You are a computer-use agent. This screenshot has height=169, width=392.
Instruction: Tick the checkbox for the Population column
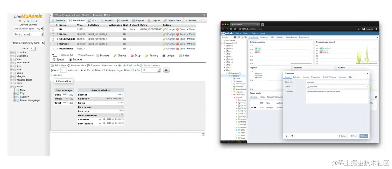click(x=53, y=49)
